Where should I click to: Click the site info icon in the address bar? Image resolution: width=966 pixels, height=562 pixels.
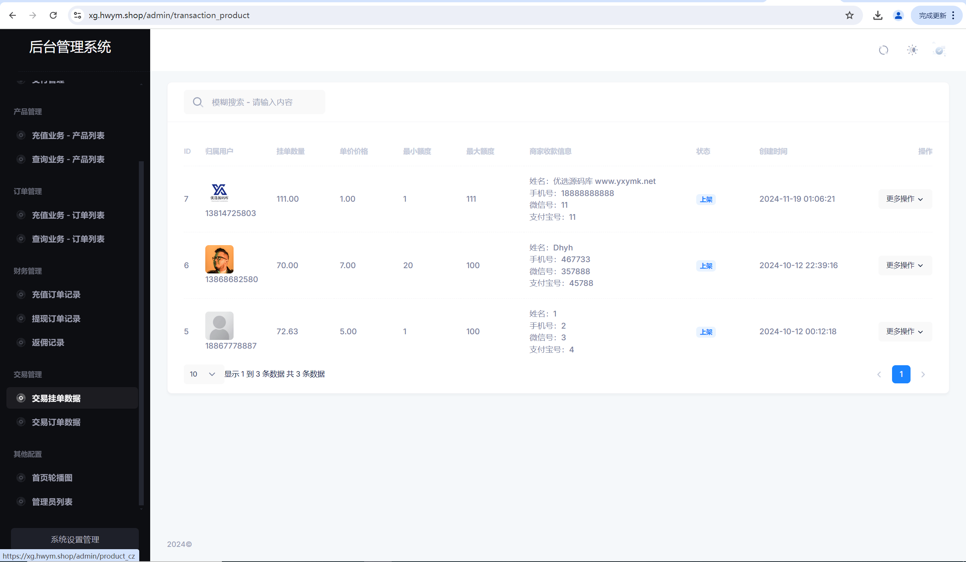(x=78, y=15)
